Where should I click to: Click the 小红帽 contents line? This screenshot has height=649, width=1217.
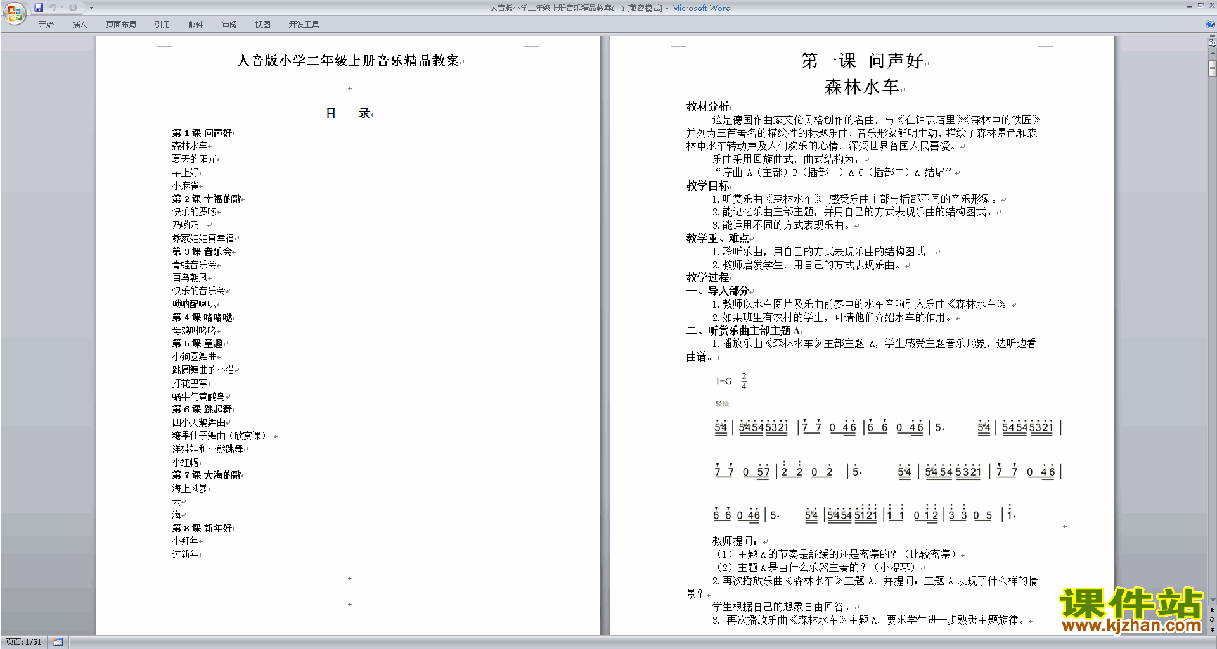point(186,462)
